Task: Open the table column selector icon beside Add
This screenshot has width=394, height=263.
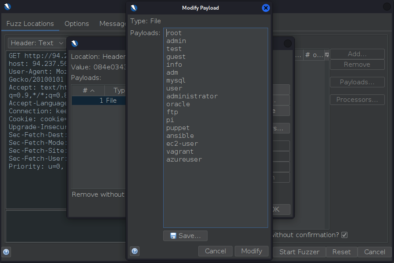Action: tap(326, 55)
